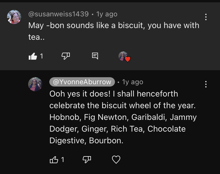Dislike YvonneAburrow's reply
The width and height of the screenshot is (220, 174).
(x=87, y=160)
